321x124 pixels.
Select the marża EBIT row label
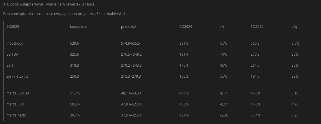tap(15, 104)
